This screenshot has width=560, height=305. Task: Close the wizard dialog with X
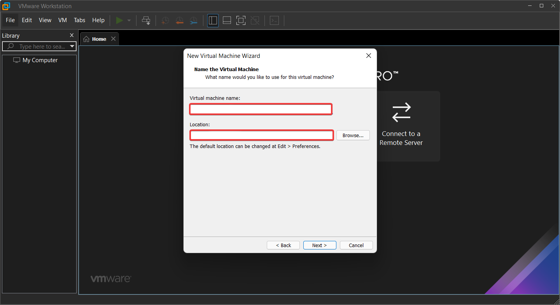(x=369, y=56)
